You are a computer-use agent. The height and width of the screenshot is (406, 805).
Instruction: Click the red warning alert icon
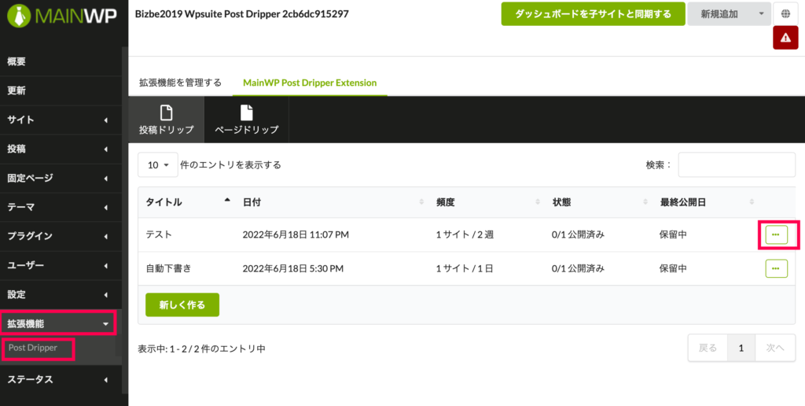[x=785, y=38]
